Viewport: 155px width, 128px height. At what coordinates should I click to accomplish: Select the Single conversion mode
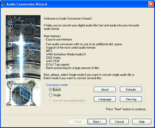(50, 95)
